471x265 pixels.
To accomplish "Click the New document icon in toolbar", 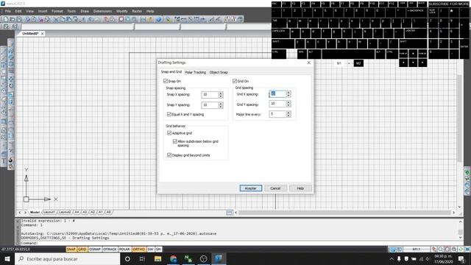I will point(6,19).
